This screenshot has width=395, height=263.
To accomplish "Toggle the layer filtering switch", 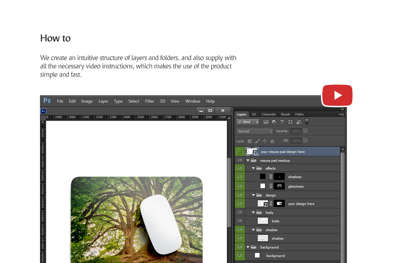I will pyautogui.click(x=307, y=122).
